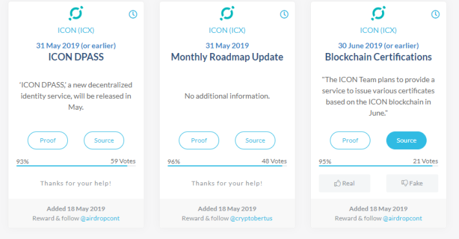Click the clock icon on ICON DPASS card
The width and height of the screenshot is (459, 239).
[133, 14]
